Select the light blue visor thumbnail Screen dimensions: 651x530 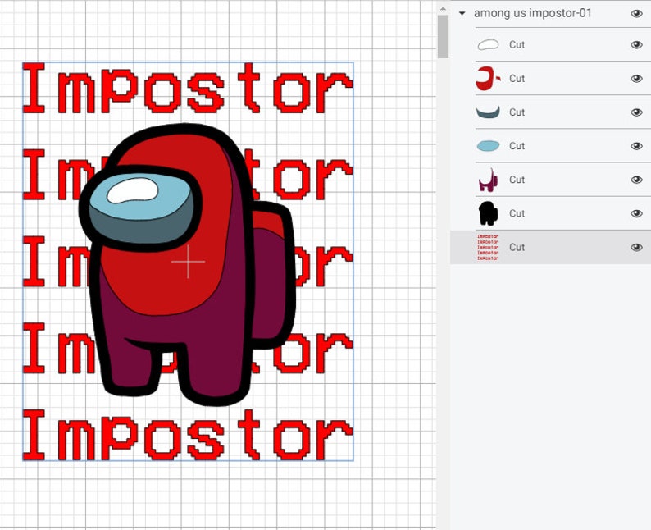pyautogui.click(x=489, y=146)
